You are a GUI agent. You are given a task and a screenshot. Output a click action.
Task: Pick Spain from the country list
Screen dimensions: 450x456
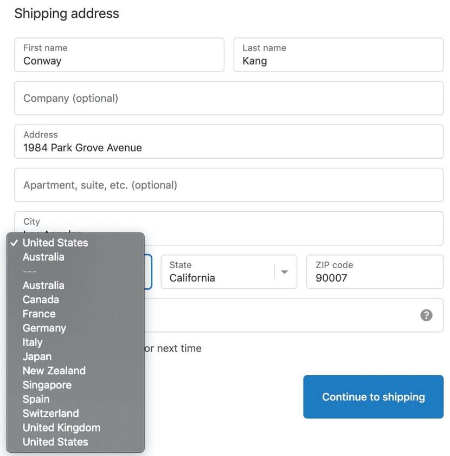tap(35, 398)
